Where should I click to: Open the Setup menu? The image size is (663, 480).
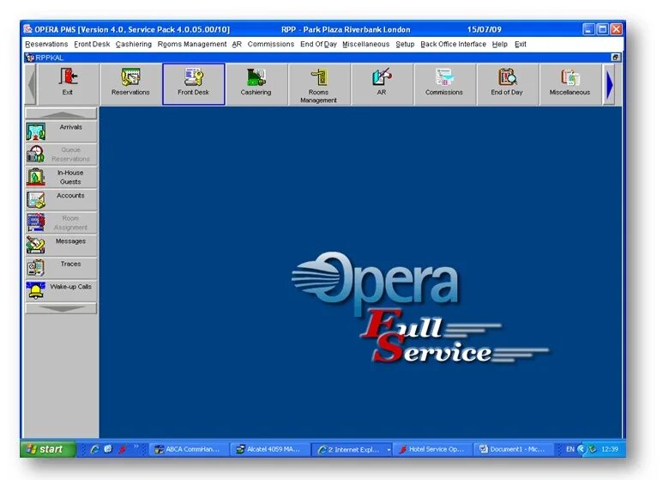coord(405,44)
